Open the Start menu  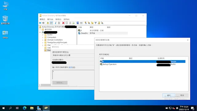[x=3, y=108]
